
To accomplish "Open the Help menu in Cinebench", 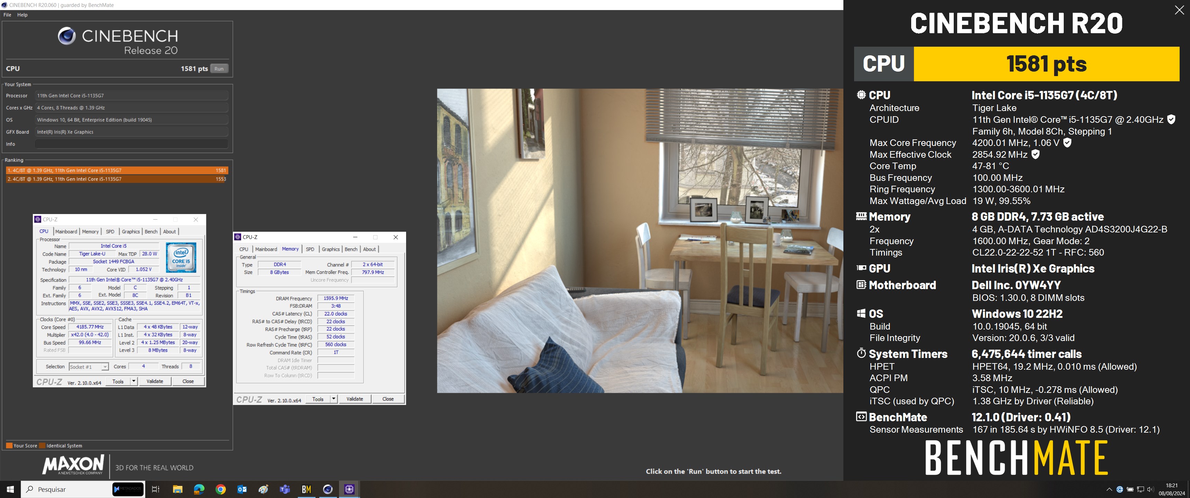I will (x=22, y=15).
